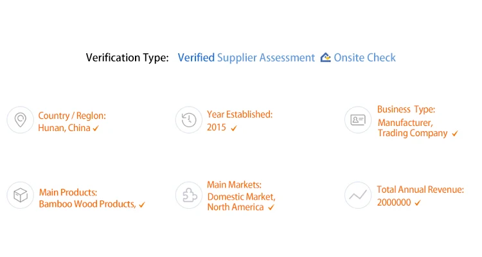Click the product box icon

click(x=20, y=195)
